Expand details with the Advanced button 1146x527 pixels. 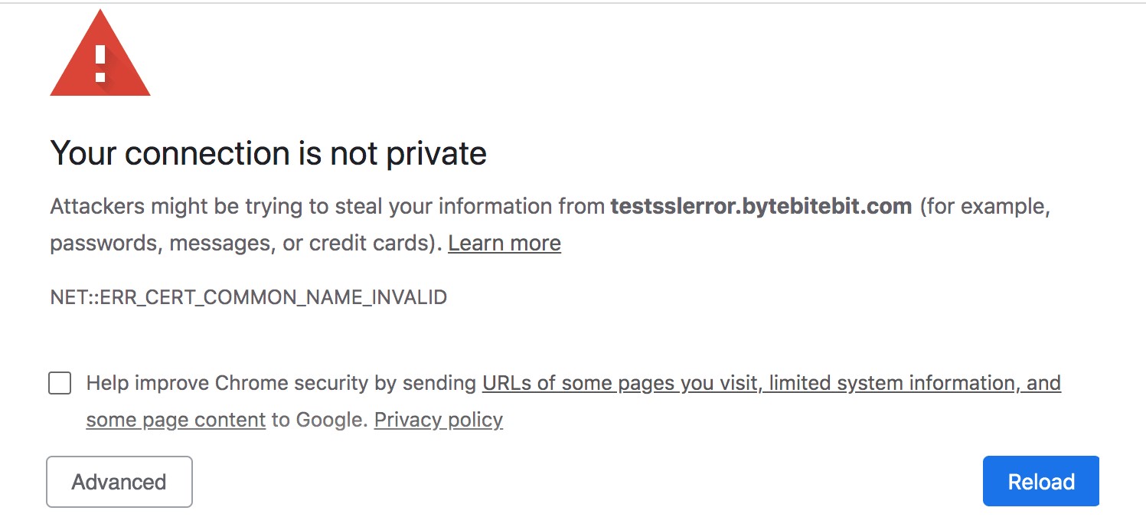[119, 482]
